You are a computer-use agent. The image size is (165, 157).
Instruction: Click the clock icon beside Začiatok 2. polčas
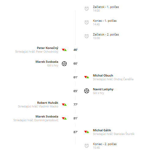coord(87,36)
